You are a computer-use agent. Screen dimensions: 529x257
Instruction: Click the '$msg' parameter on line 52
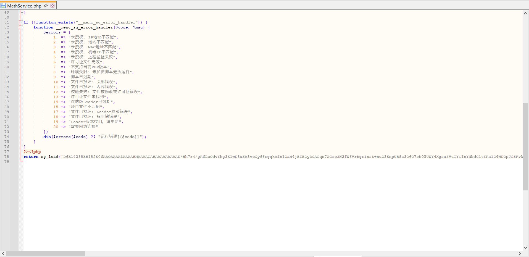click(x=138, y=27)
